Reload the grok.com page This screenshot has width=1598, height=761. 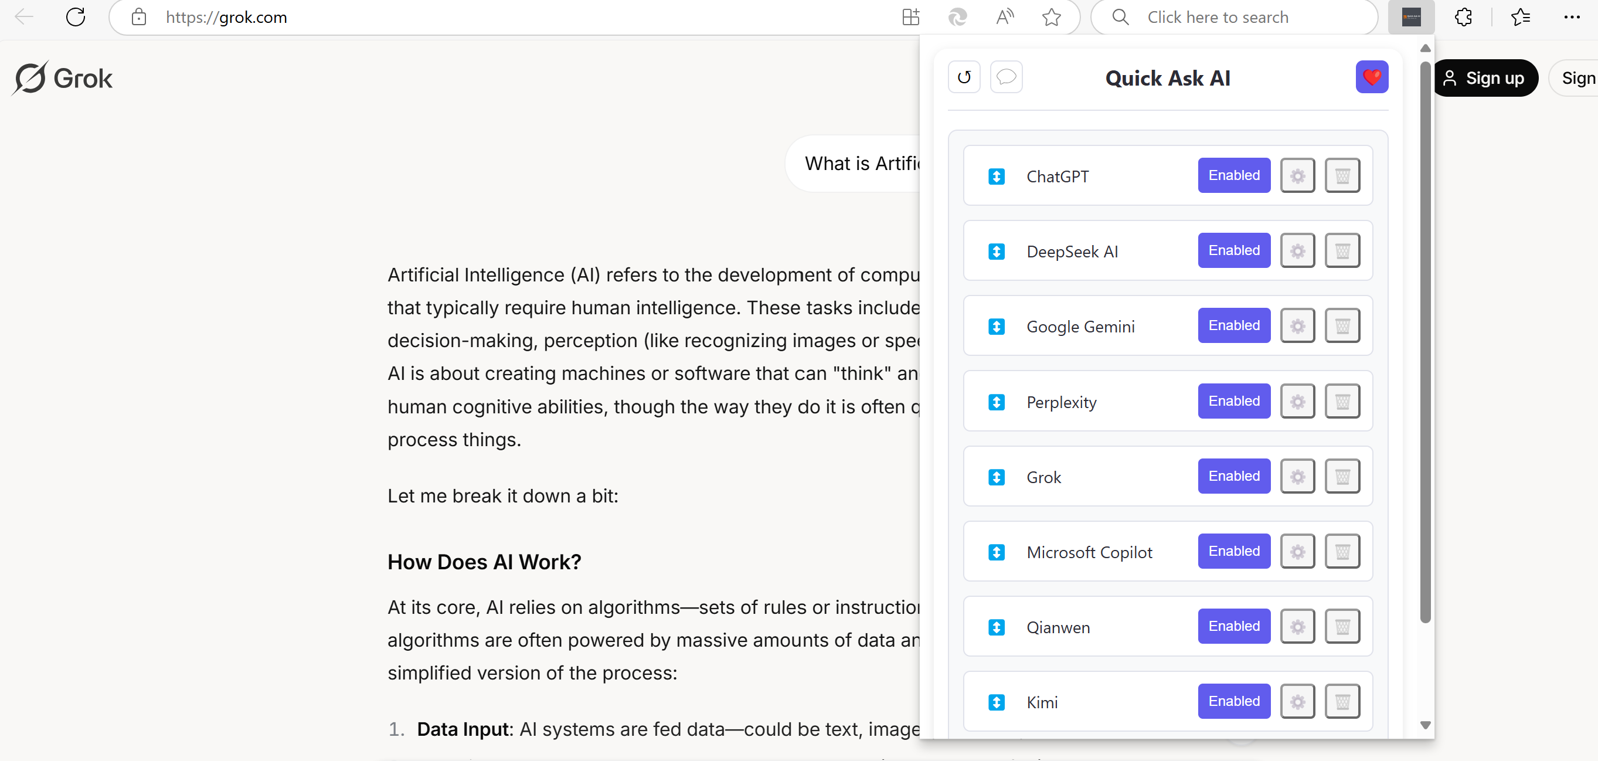[76, 17]
